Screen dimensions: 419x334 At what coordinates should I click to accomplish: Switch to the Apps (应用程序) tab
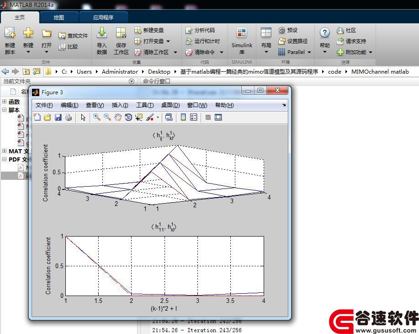(x=103, y=17)
